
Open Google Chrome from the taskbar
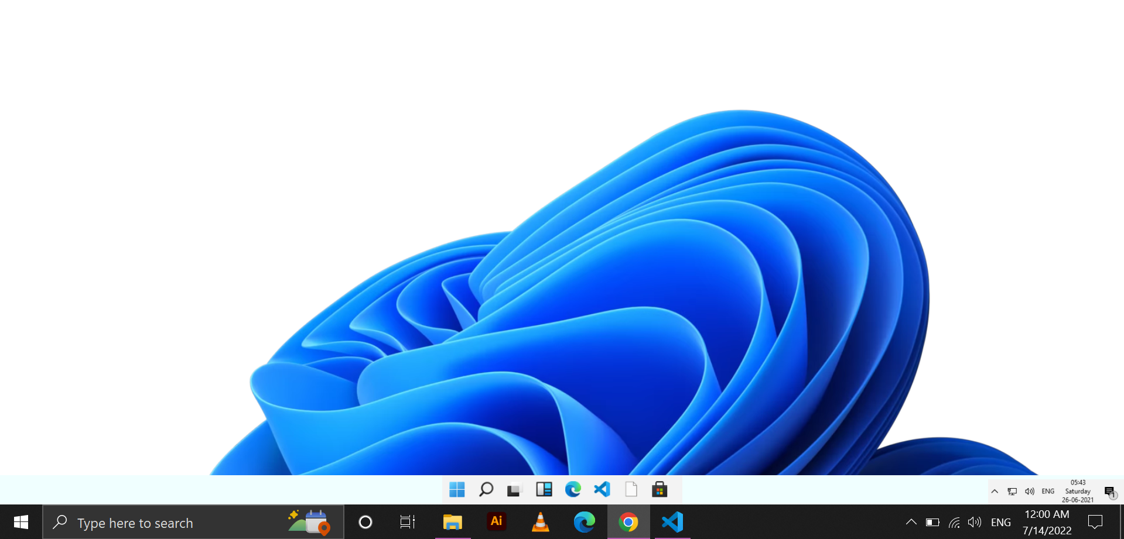click(x=627, y=522)
